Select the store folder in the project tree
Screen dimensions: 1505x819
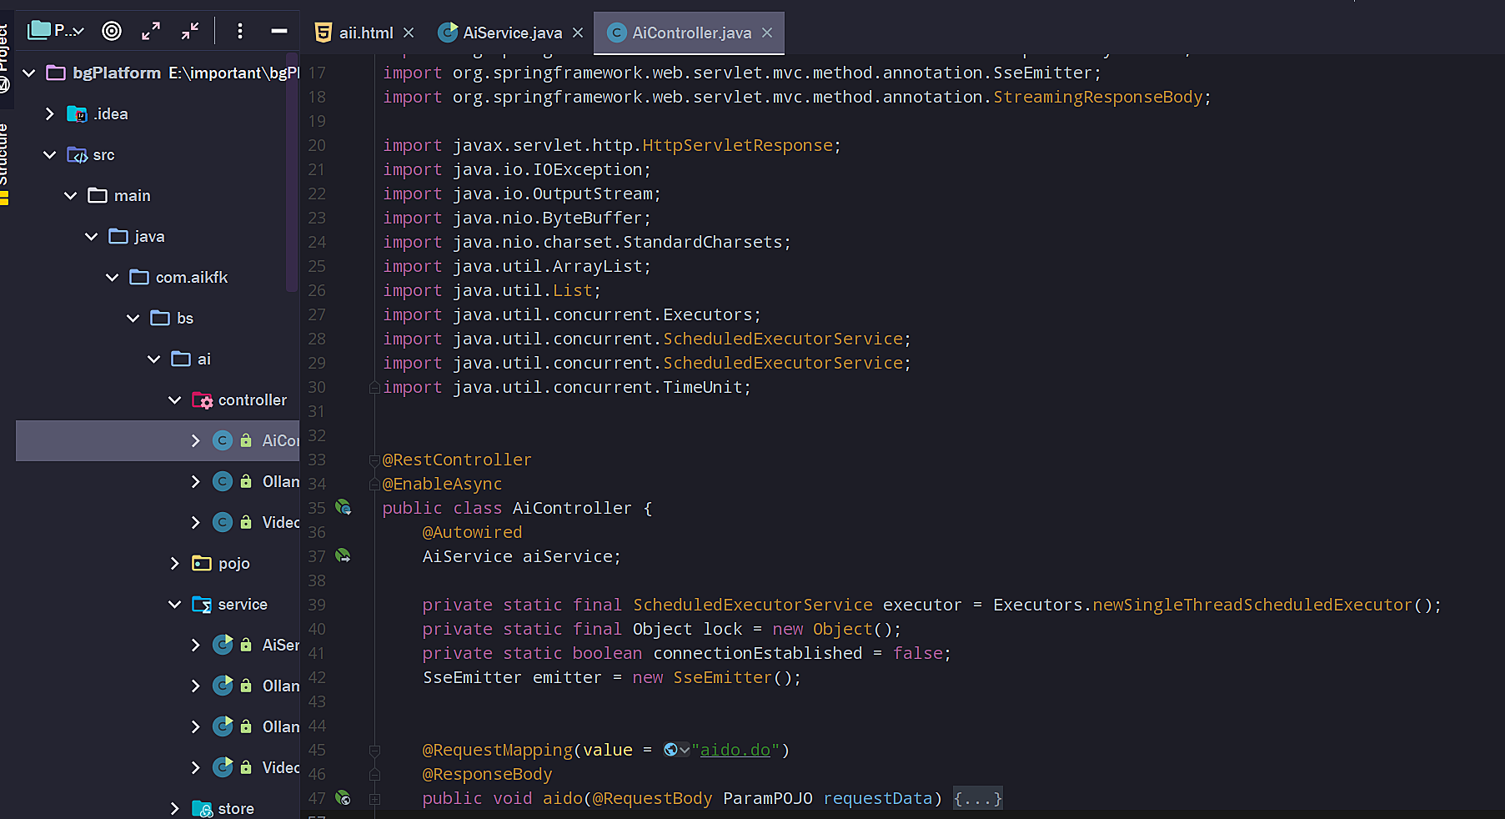[235, 808]
